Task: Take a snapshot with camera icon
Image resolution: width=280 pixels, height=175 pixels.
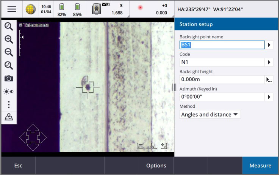Action: coord(9,78)
